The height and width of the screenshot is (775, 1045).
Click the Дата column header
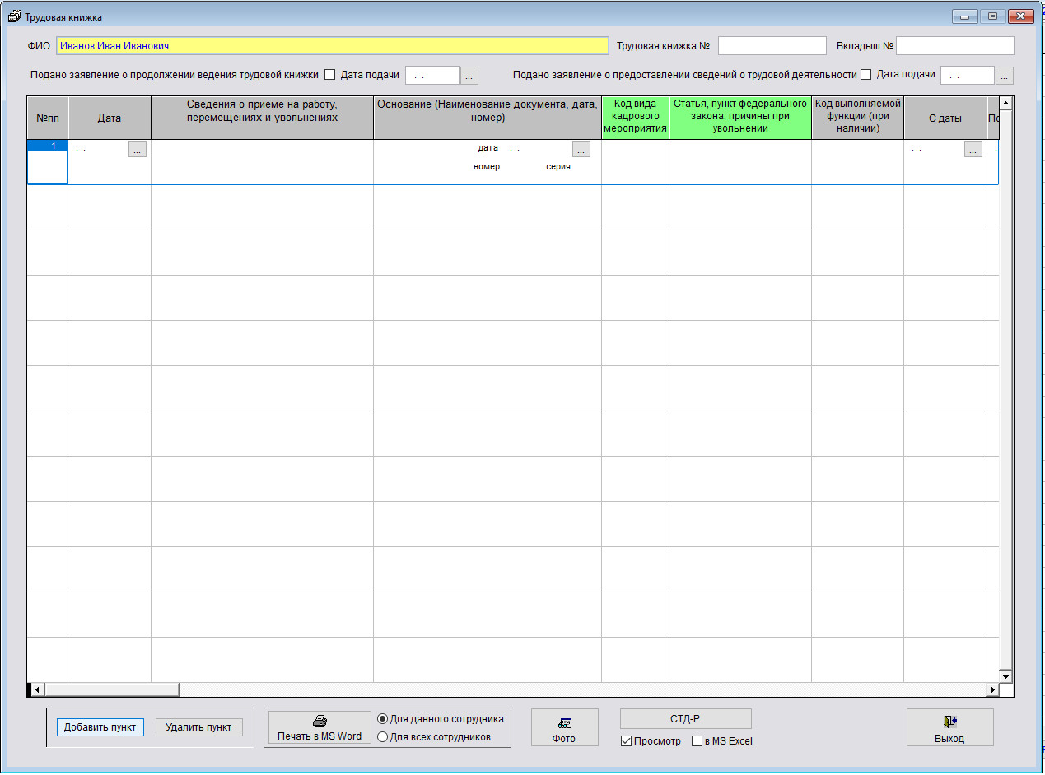pyautogui.click(x=110, y=118)
